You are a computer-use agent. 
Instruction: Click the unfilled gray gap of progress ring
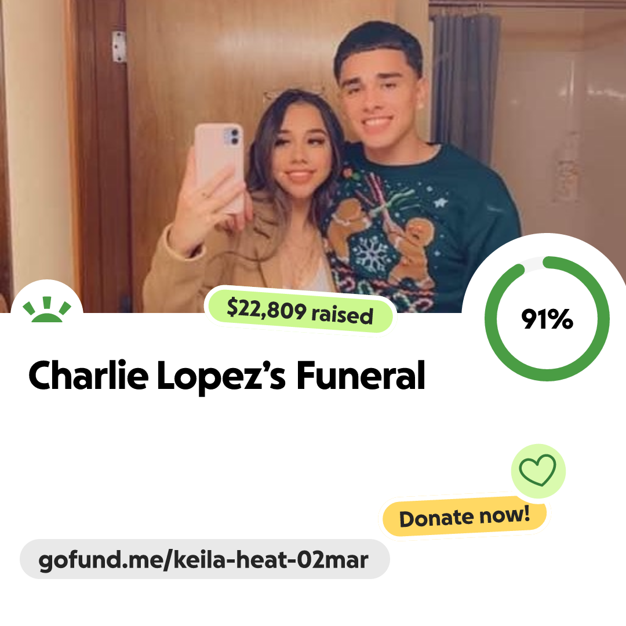pos(533,263)
